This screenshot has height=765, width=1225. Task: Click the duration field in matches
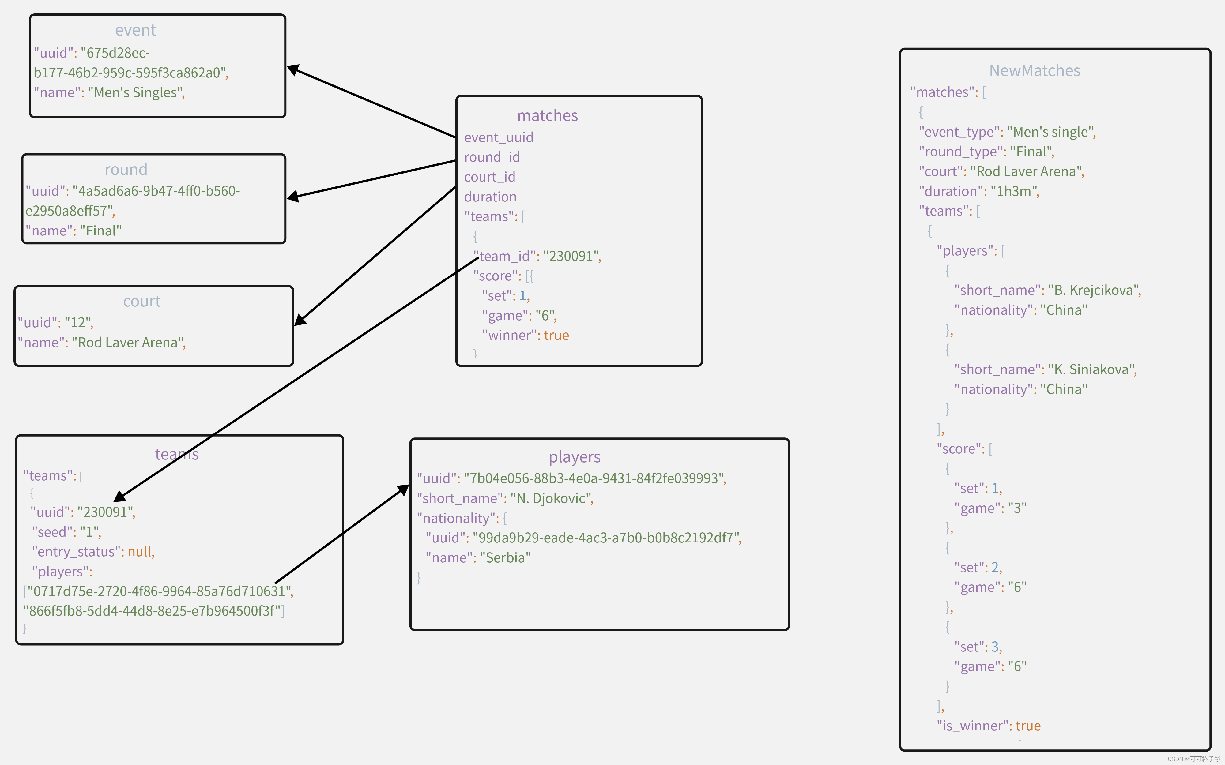[x=491, y=197]
